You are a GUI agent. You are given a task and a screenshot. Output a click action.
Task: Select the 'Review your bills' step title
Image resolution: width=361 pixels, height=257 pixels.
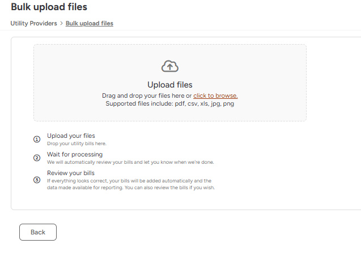tap(71, 173)
